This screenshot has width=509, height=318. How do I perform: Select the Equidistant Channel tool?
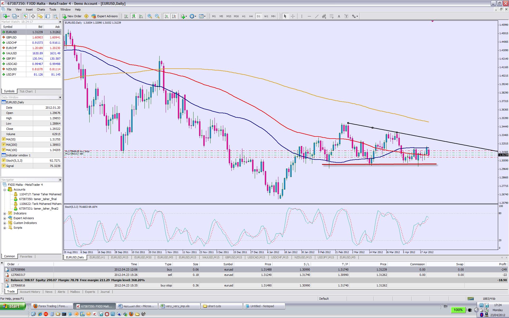point(324,16)
